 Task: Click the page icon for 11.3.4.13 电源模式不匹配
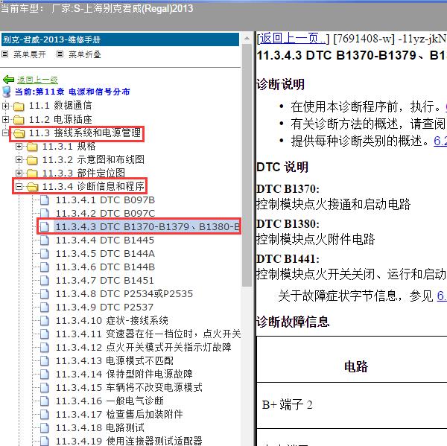tap(45, 361)
